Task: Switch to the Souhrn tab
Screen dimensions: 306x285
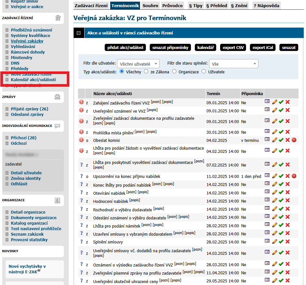Action: pos(150,6)
